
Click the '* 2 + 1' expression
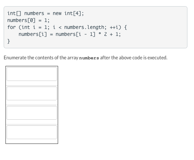[x=109, y=34]
